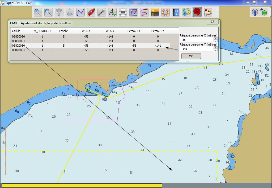Drop man overboard lifebuoy marker

[165, 12]
